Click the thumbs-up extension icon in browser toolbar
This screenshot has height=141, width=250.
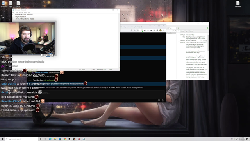[x=145, y=31]
